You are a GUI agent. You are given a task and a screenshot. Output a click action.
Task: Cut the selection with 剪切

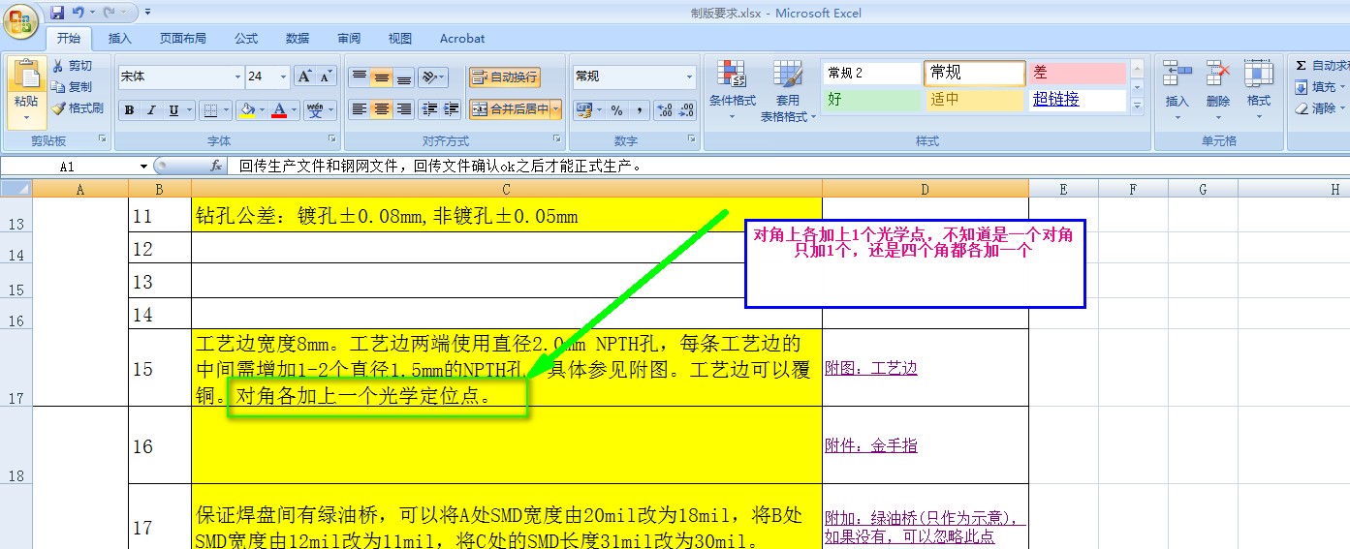[72, 66]
